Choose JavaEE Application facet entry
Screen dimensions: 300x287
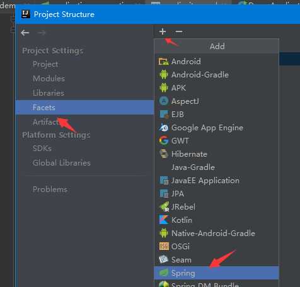coord(216,181)
